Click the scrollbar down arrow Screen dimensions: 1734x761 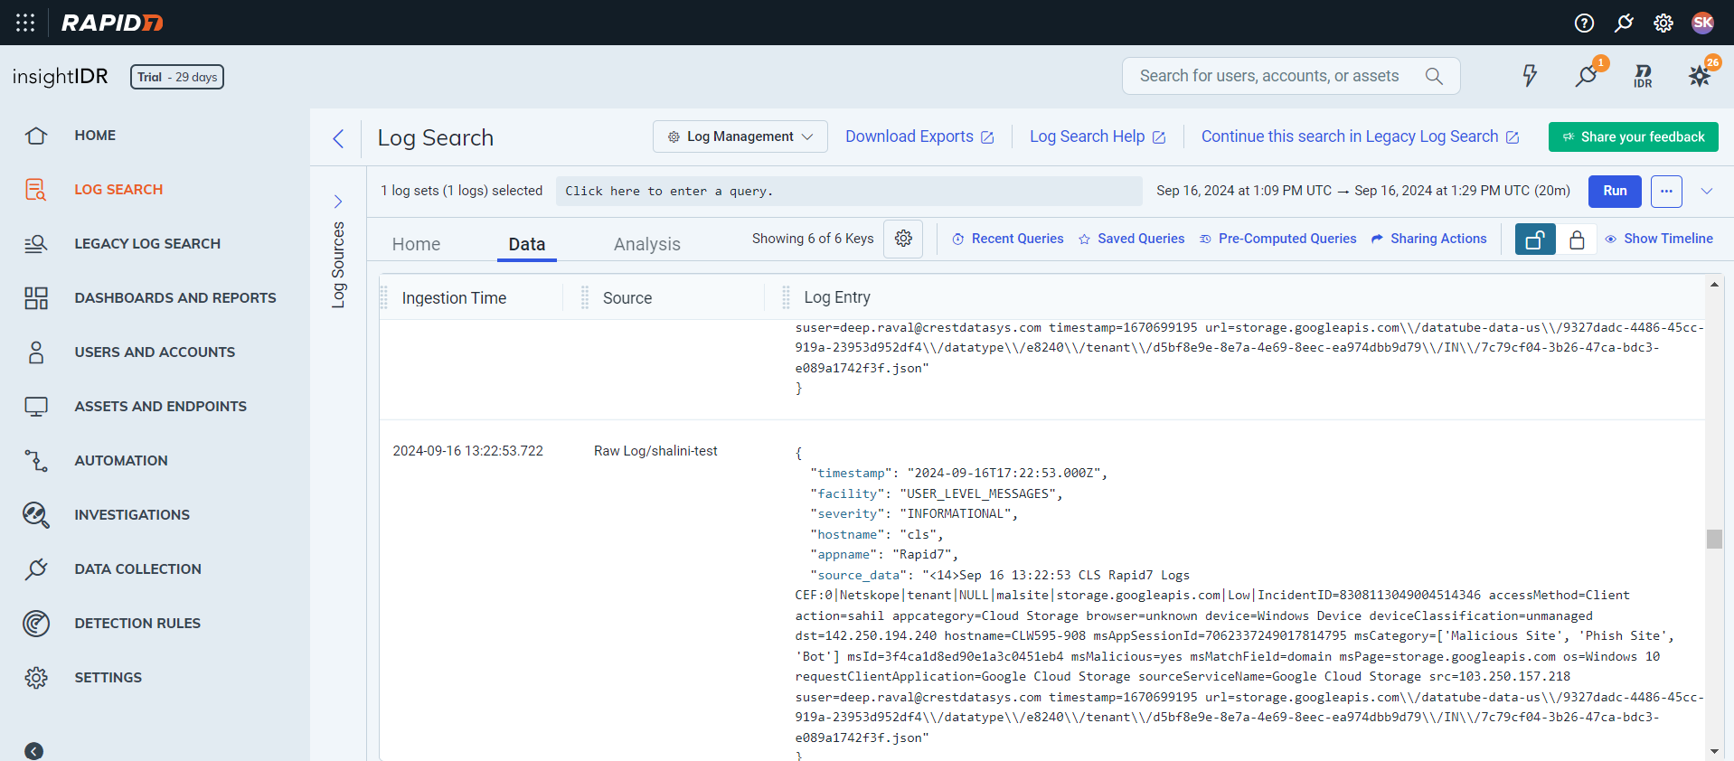(x=1714, y=751)
